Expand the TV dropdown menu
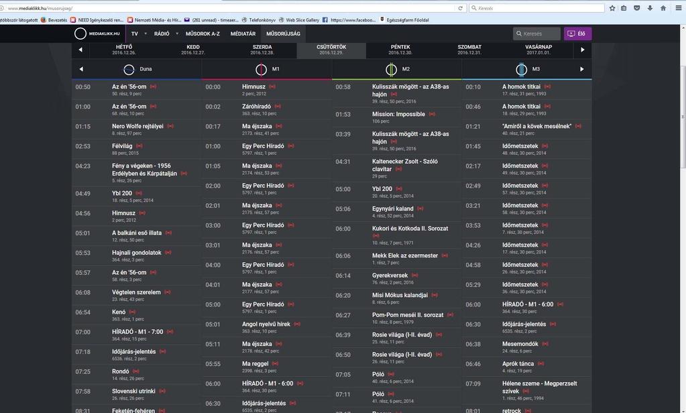This screenshot has width=686, height=413. pos(146,34)
